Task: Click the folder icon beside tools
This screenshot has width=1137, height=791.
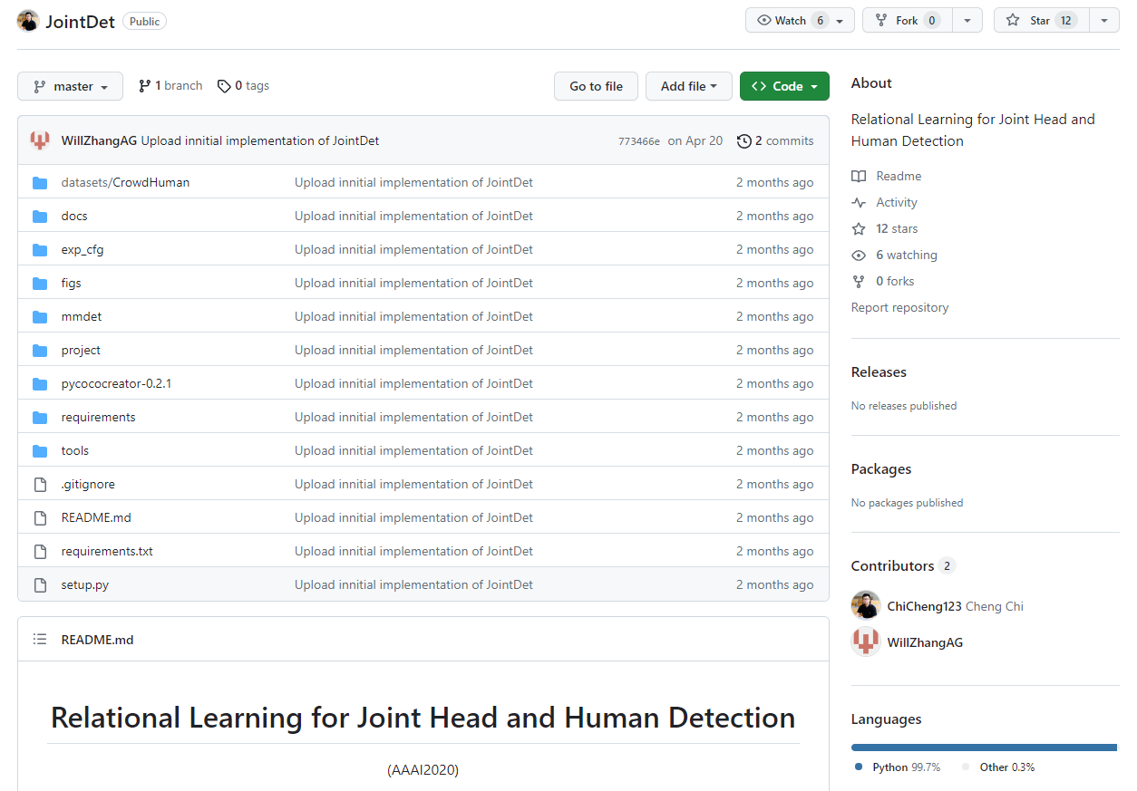Action: click(40, 450)
